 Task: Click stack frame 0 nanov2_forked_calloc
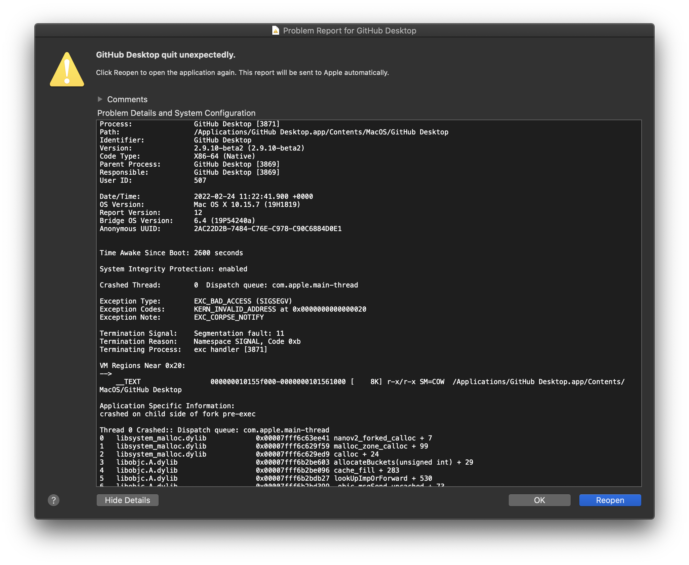coord(266,438)
